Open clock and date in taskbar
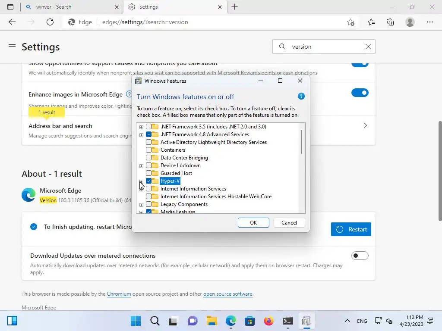 coord(411,321)
